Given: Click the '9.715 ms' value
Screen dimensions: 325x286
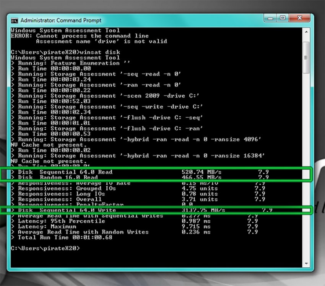Looking at the screenshot, I should point(196,227).
